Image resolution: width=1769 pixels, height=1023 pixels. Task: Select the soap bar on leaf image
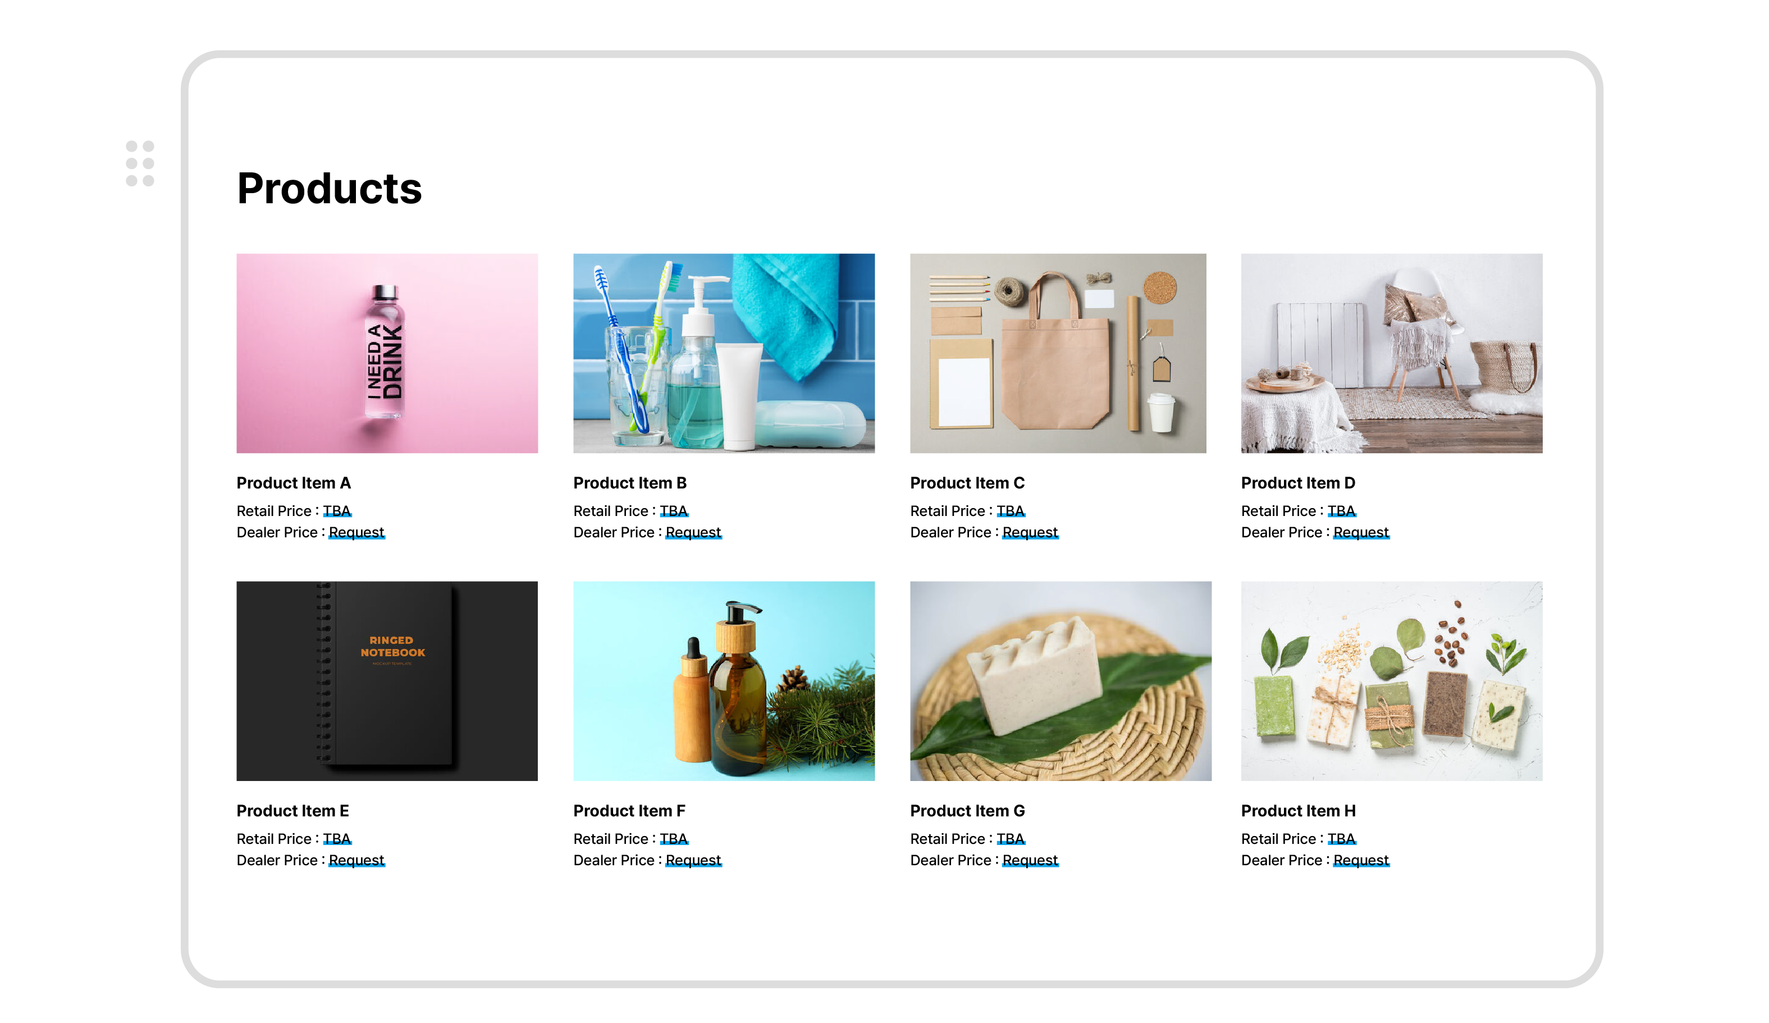1061,681
